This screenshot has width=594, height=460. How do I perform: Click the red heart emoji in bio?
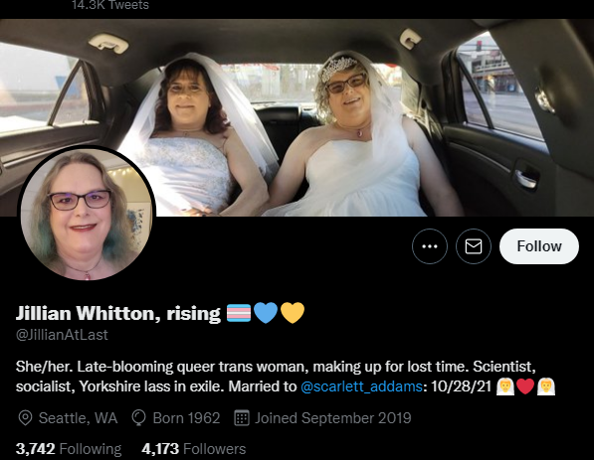tap(525, 386)
